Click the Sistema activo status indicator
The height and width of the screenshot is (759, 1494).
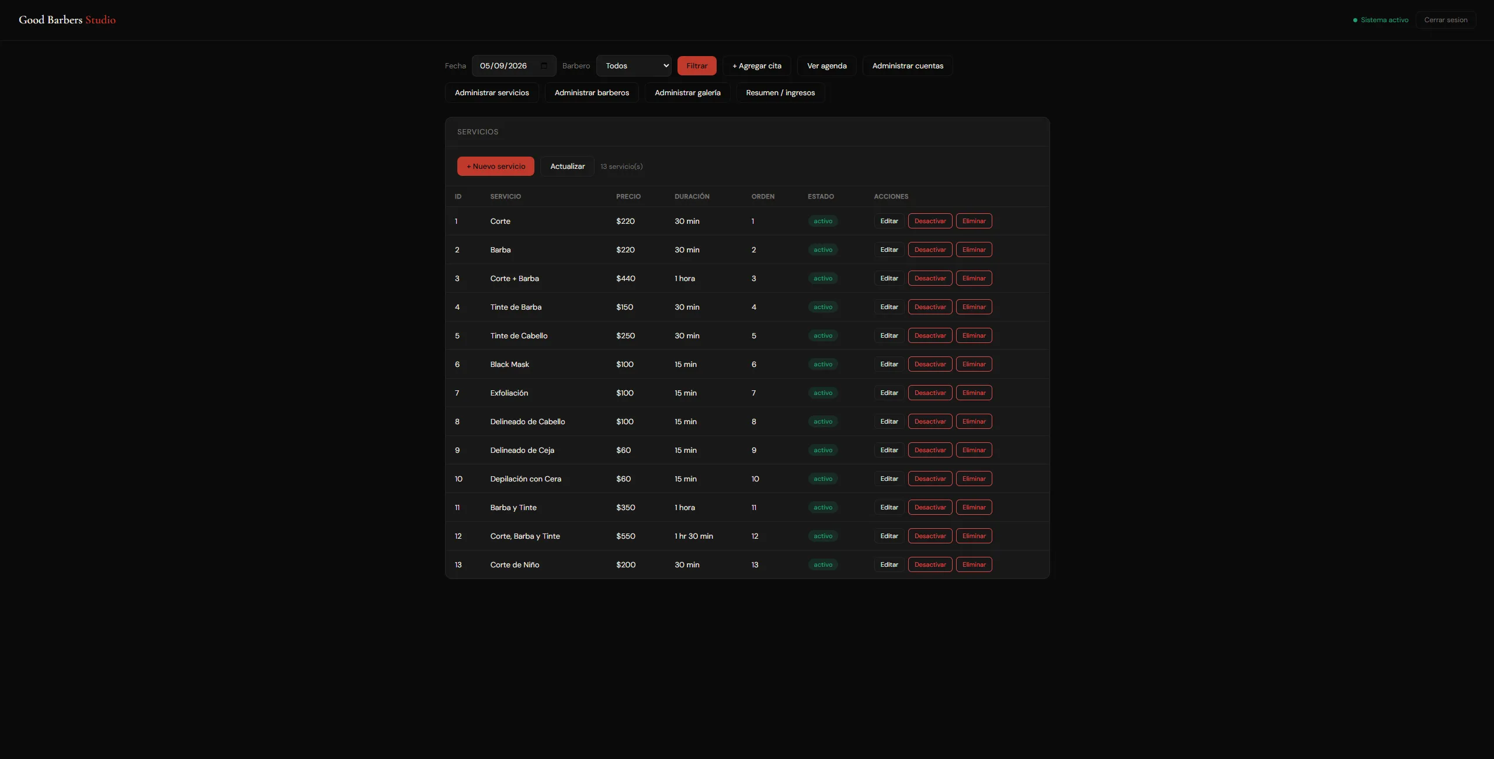[1381, 20]
